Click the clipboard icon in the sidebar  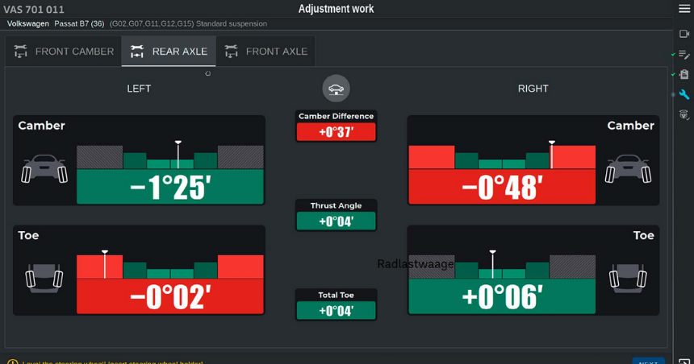(x=684, y=74)
